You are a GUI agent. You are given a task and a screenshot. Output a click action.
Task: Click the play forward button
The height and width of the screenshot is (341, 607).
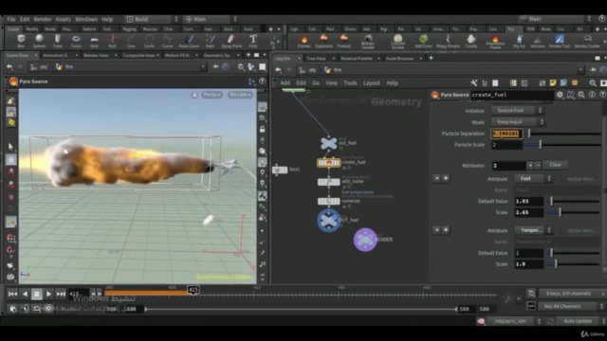[48, 295]
